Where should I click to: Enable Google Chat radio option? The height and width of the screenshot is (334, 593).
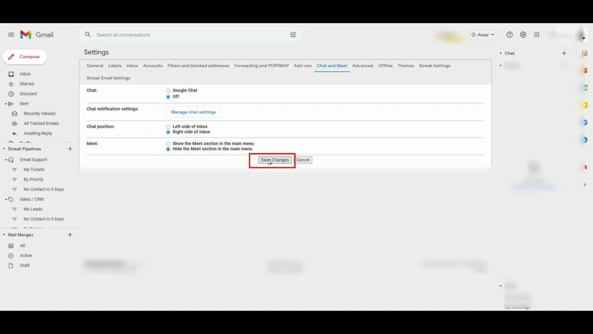click(168, 90)
